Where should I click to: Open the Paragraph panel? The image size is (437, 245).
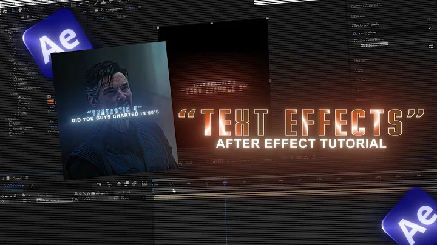tap(364, 90)
